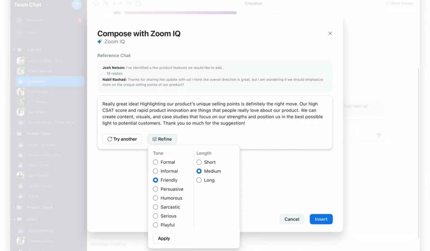This screenshot has width=430, height=251.
Task: Select the Medium length option
Action: point(199,171)
